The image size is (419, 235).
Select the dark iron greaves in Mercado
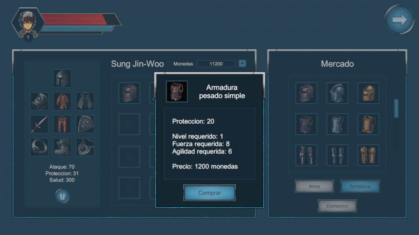(306, 155)
